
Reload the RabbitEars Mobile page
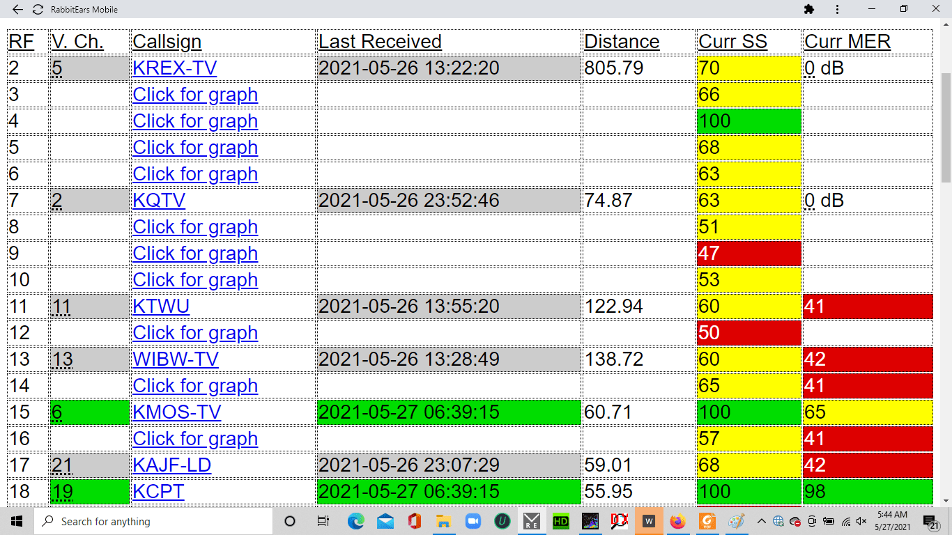pyautogui.click(x=38, y=9)
